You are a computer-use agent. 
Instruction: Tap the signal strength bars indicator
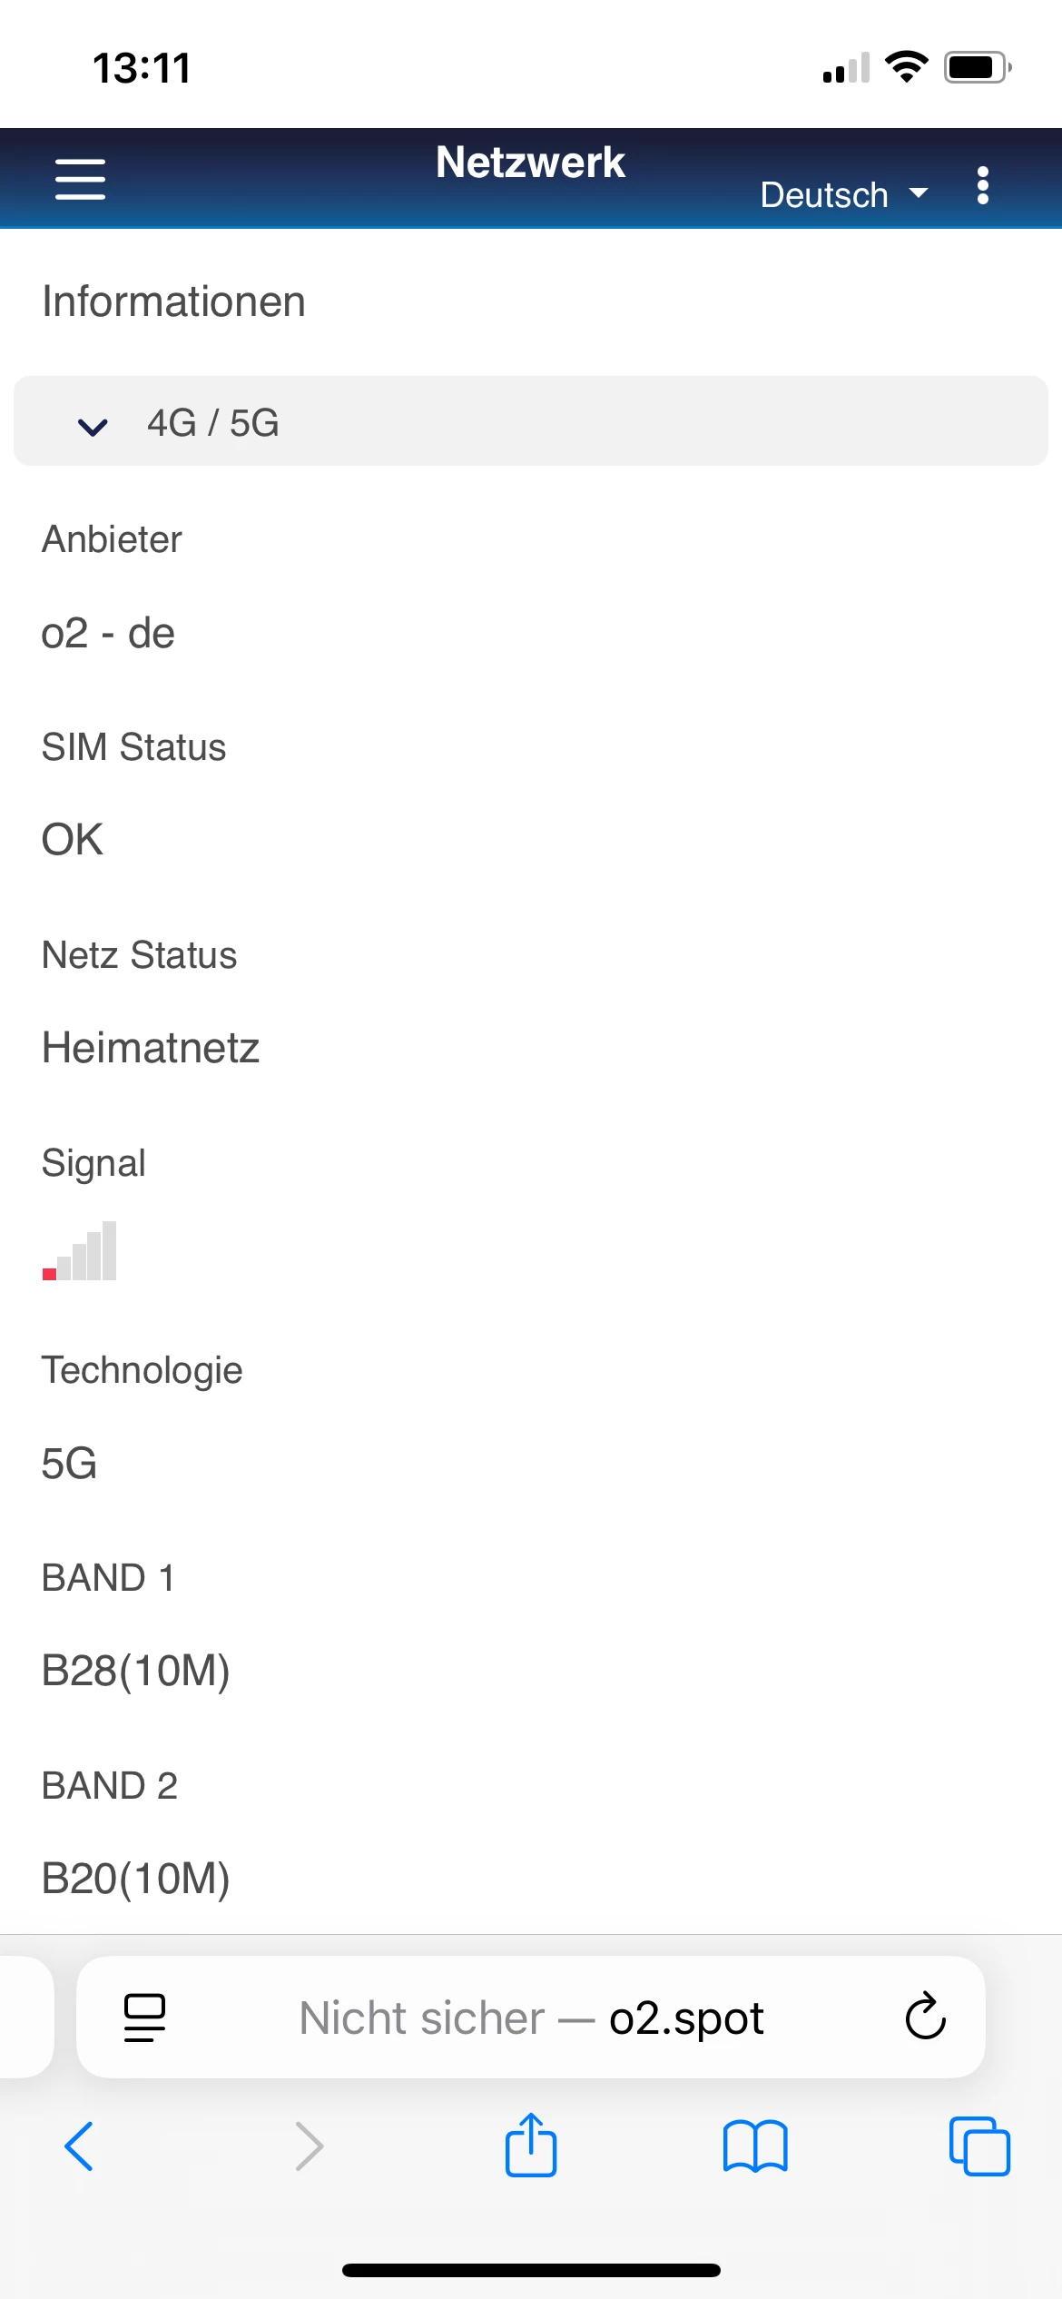coord(80,1251)
